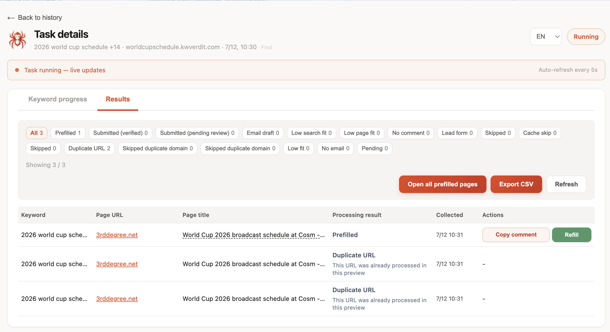Click the Auto-refresh every 5s text
The image size is (610, 332).
pos(568,70)
